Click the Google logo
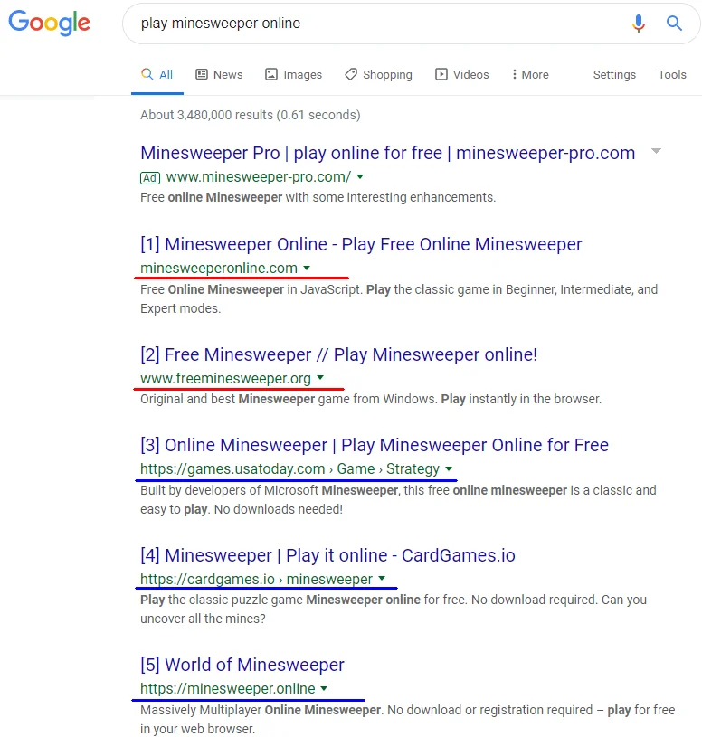Viewport: 702px width, 737px height. (x=50, y=24)
